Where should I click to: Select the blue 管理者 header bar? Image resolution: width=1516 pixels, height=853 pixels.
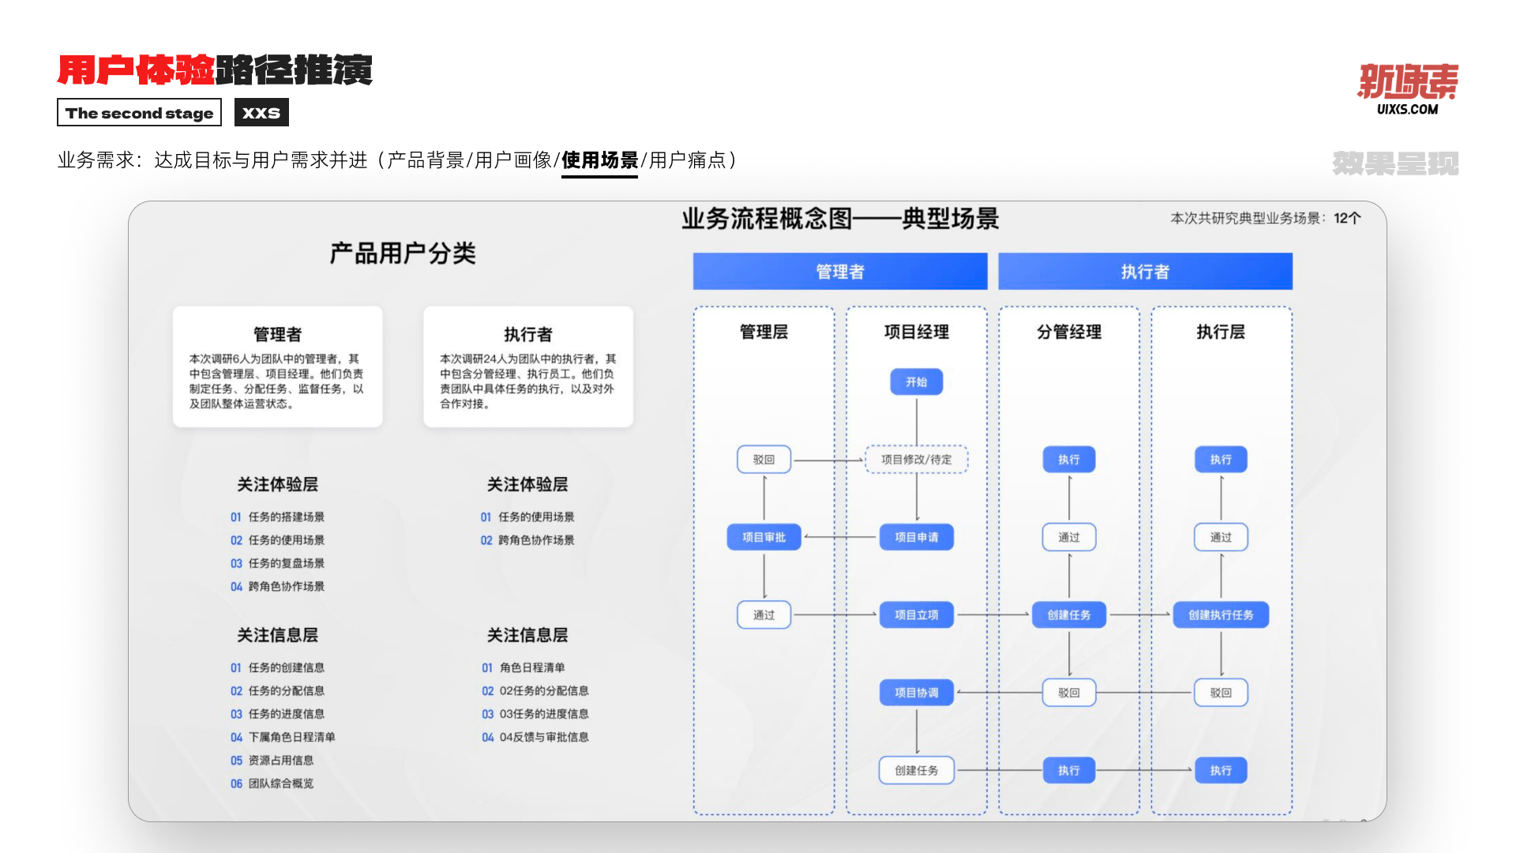(x=839, y=272)
